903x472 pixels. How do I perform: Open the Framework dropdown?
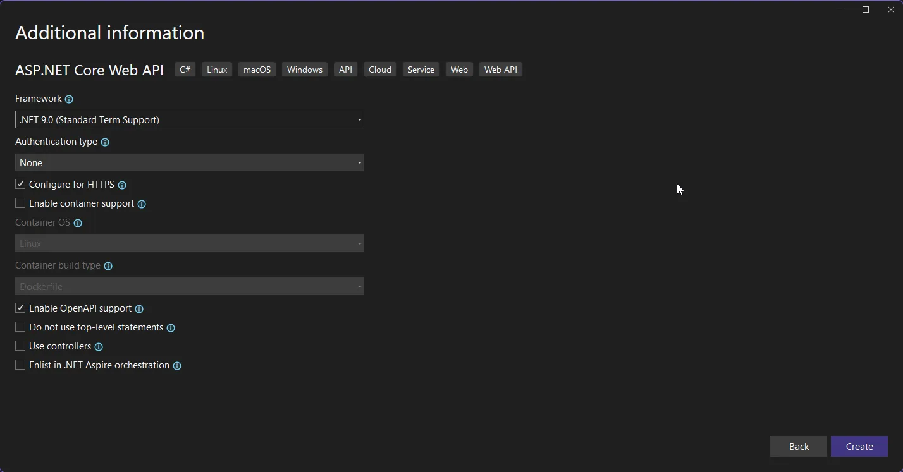click(190, 119)
